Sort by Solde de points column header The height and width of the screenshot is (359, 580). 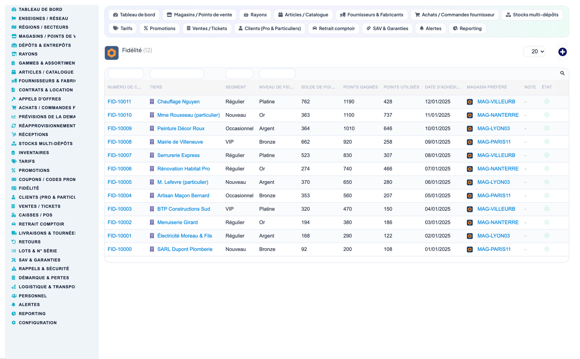(318, 87)
